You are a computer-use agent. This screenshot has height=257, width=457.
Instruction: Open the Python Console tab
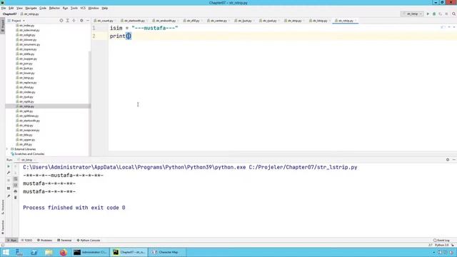click(89, 241)
